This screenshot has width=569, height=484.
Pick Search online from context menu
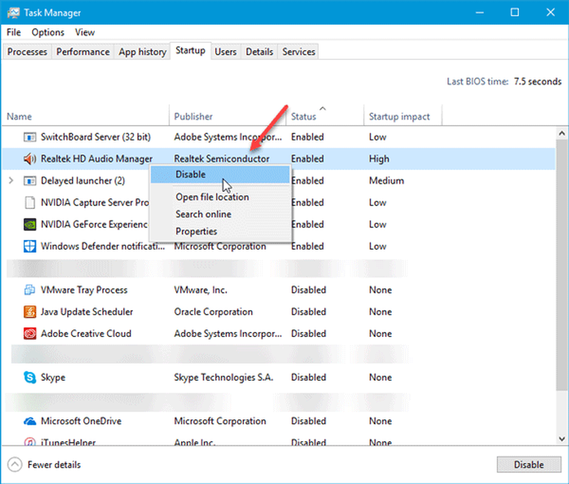203,214
